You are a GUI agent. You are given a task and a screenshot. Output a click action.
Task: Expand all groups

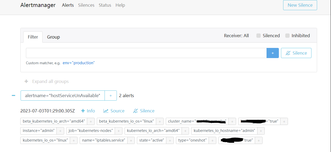tap(47, 82)
